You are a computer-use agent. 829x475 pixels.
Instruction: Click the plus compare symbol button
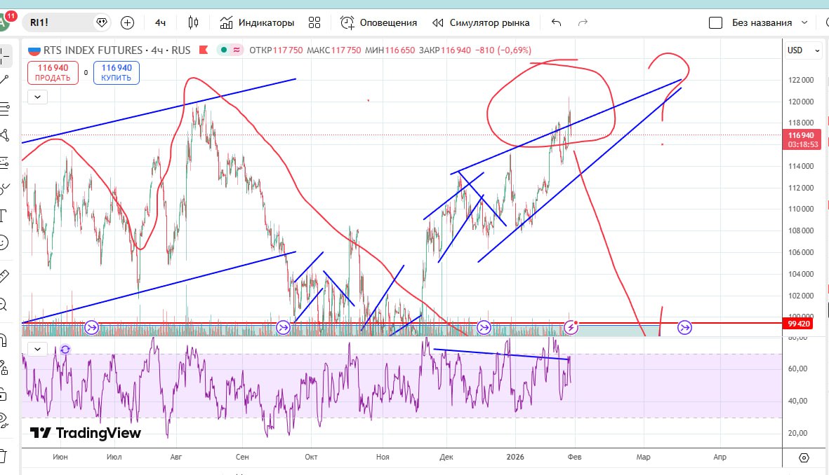click(x=128, y=22)
